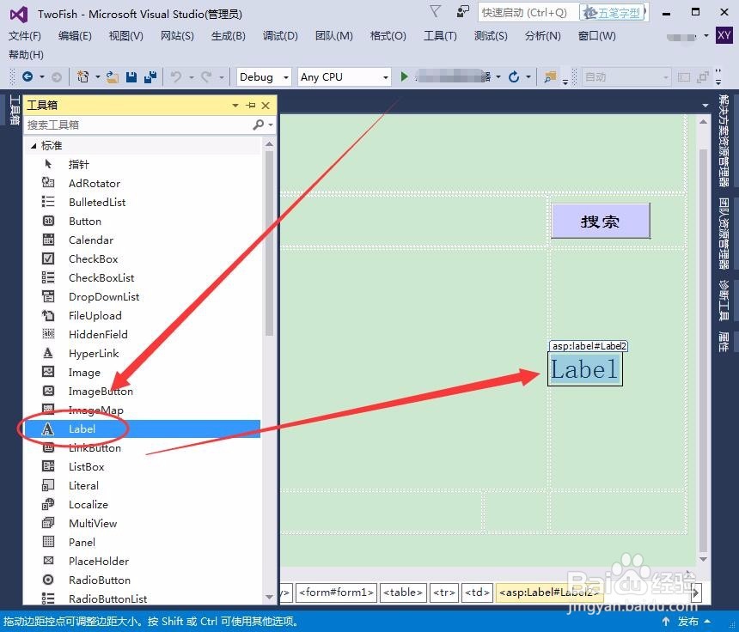
Task: Click the 搜索 button on design surface
Action: click(601, 221)
